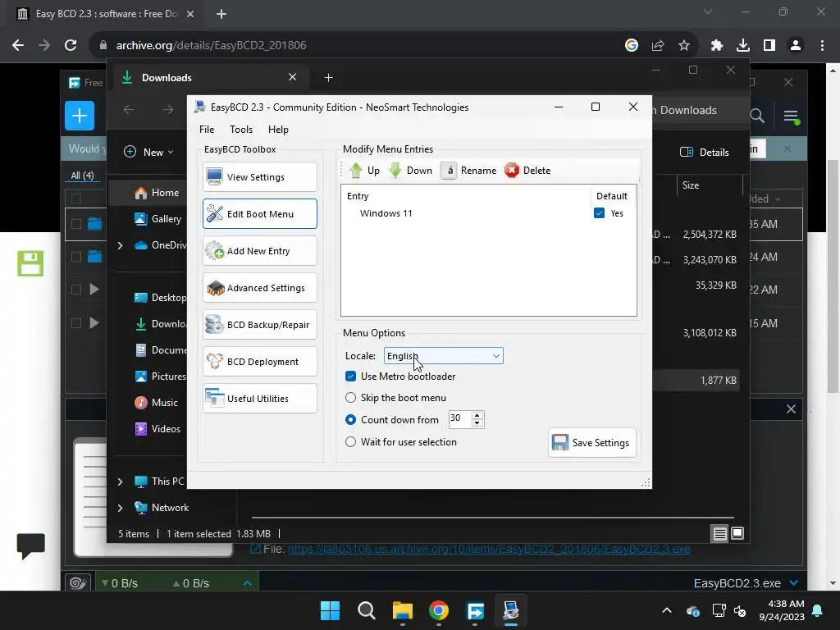Open new Chrome tab
This screenshot has height=630, width=840.
(x=221, y=14)
